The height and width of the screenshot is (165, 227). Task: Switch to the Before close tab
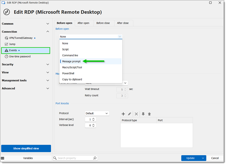point(103,23)
